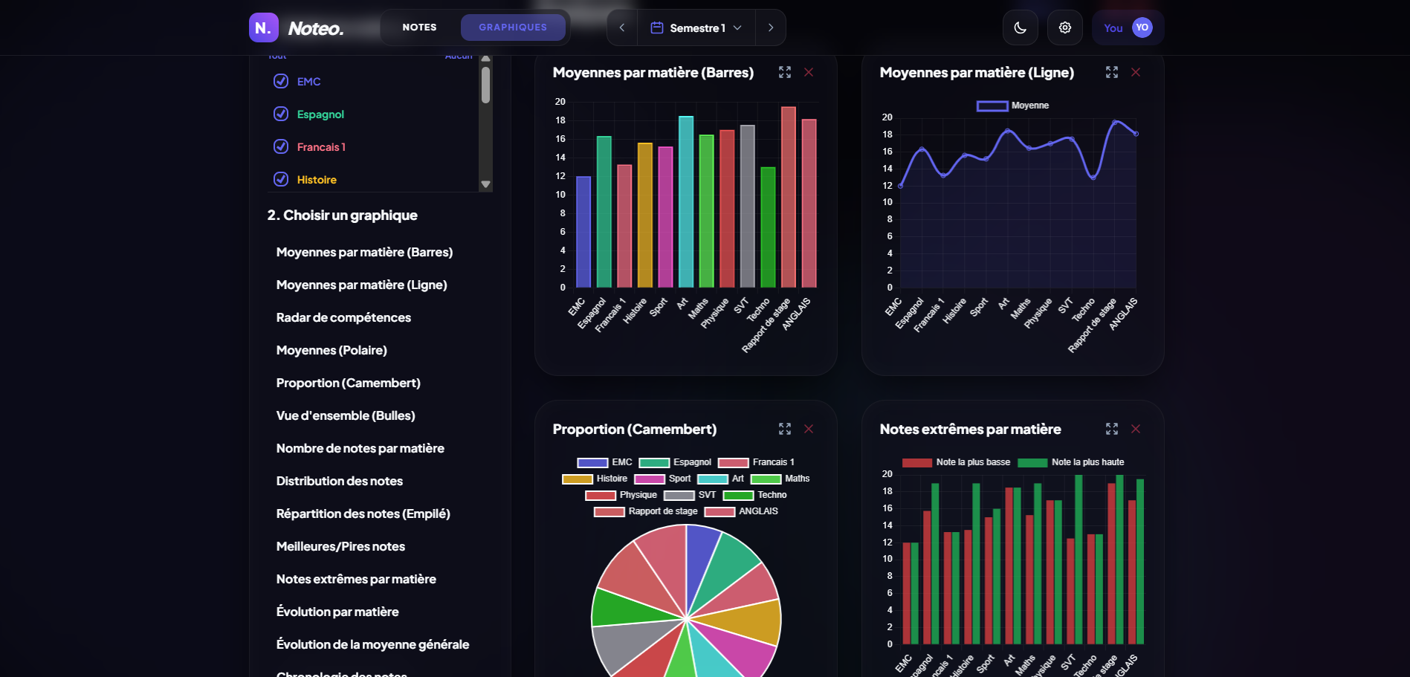Screen dimensions: 1410x677
Task: Expand the Barres chart to fullscreen
Action: coord(785,72)
